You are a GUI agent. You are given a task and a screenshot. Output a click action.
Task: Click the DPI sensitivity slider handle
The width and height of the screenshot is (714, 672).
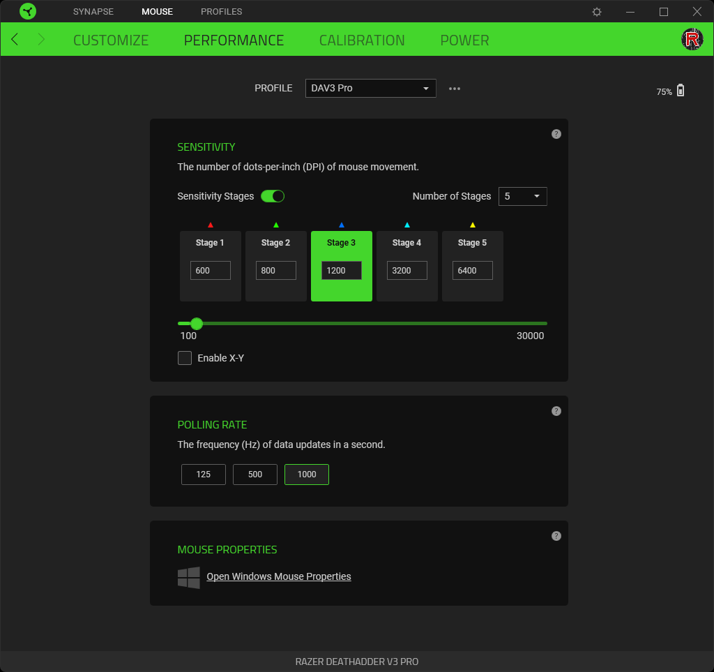[x=197, y=323]
